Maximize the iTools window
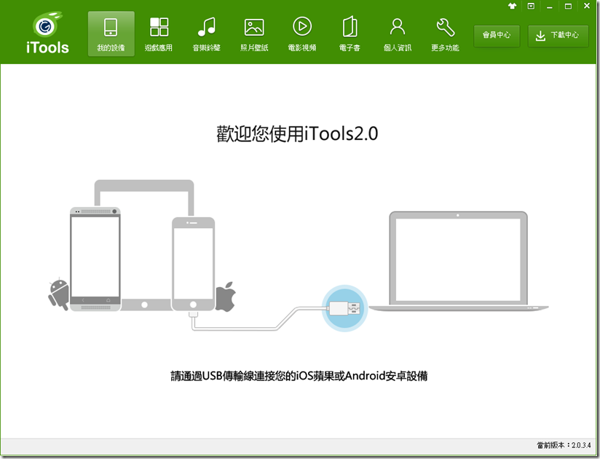 click(568, 6)
